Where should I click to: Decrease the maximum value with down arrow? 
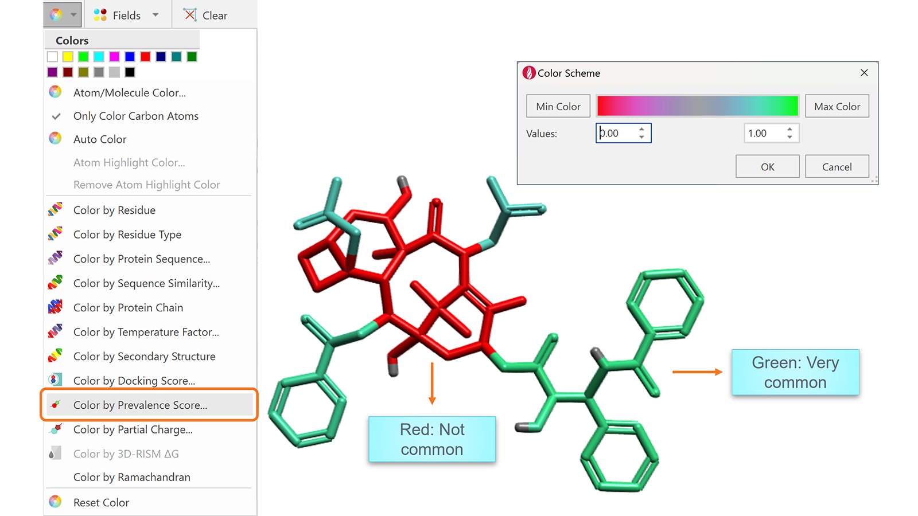coord(789,138)
